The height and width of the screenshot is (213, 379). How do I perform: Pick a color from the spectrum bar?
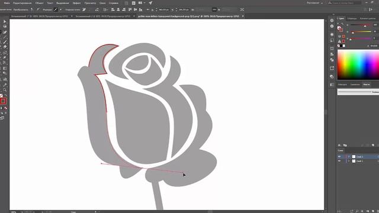coord(358,64)
